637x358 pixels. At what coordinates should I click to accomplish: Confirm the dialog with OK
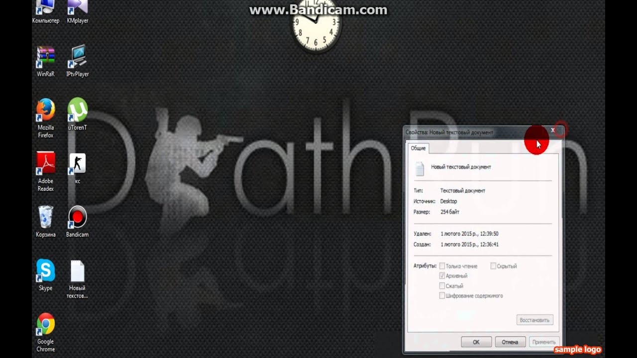coord(476,342)
